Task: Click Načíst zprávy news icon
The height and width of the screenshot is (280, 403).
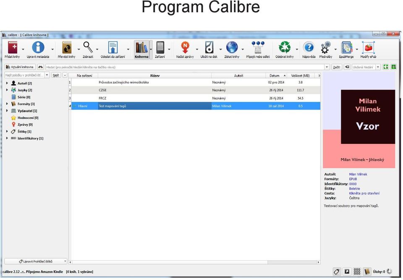Action: [x=185, y=47]
